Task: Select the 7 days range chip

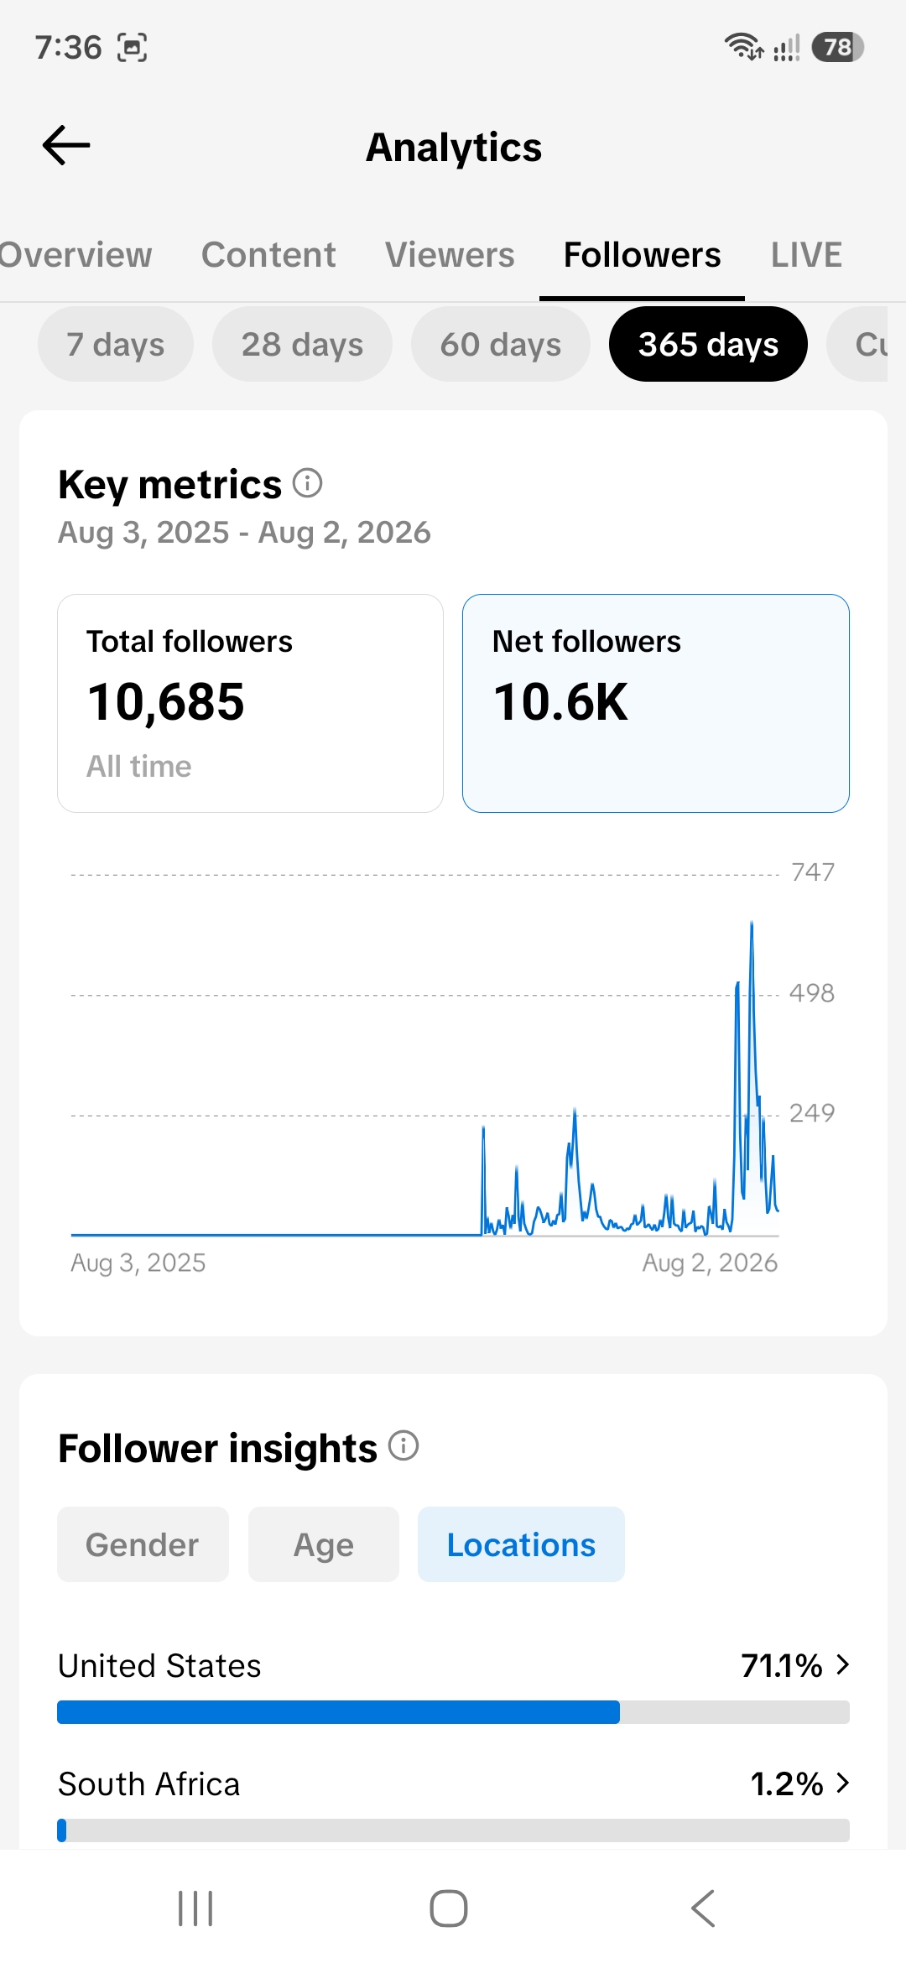Action: [x=116, y=344]
